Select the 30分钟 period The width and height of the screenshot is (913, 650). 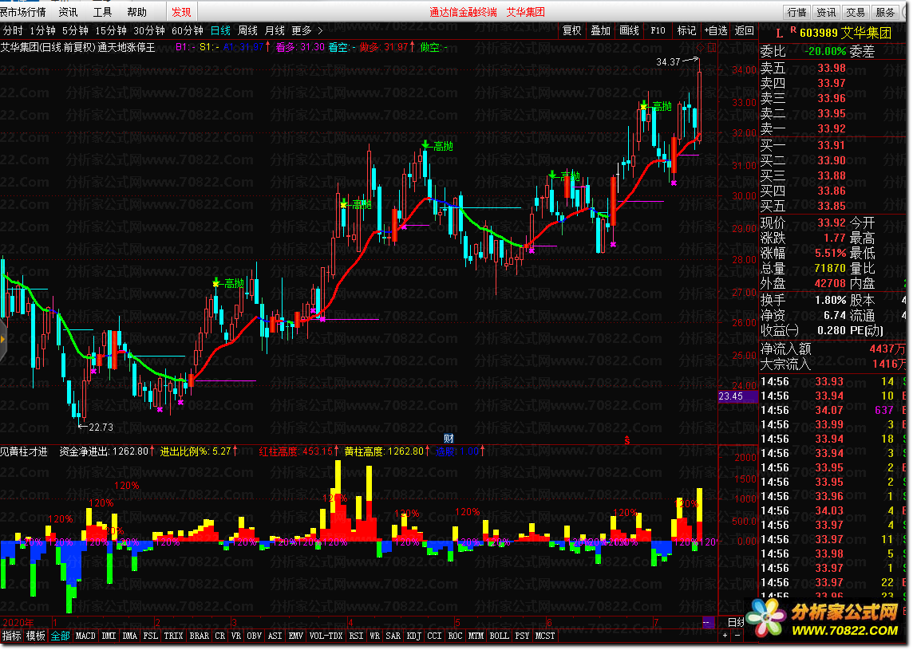pyautogui.click(x=149, y=30)
